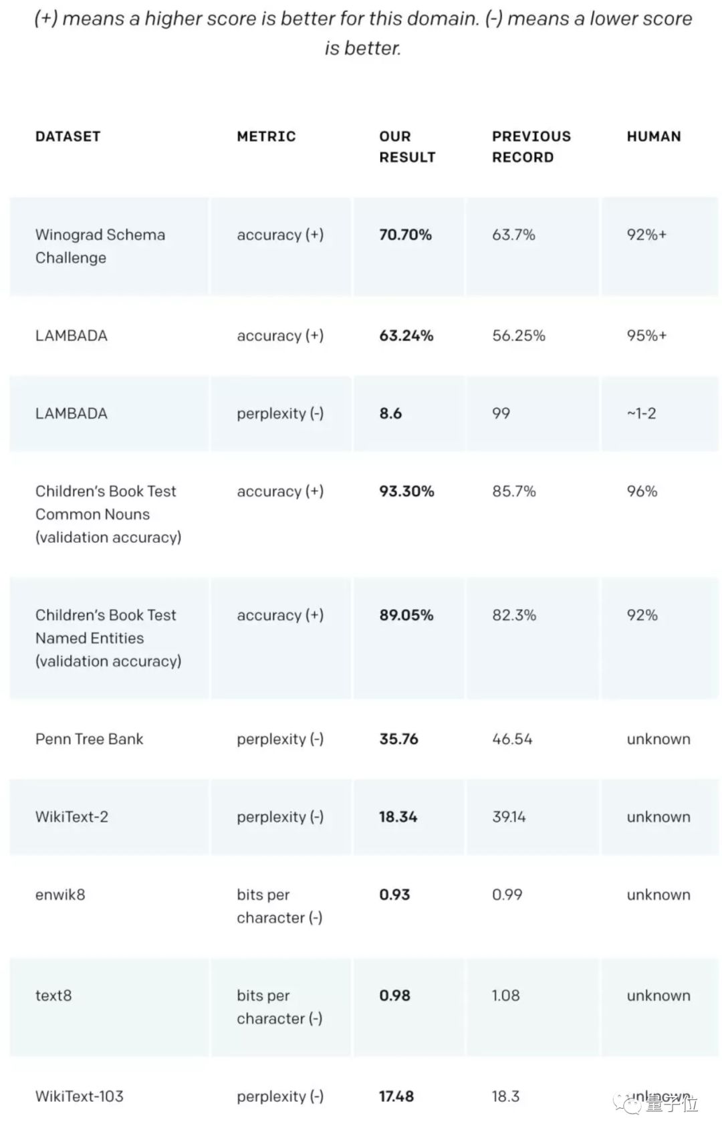Click the DATASET column header
The image size is (722, 1136).
68,136
